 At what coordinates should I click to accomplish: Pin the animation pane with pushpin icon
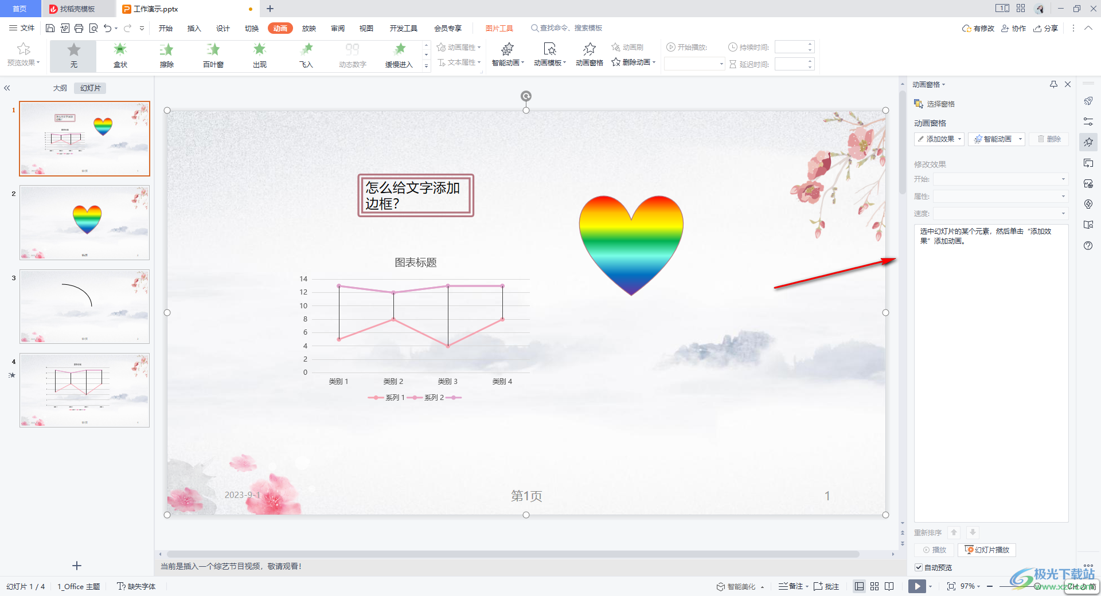point(1053,84)
